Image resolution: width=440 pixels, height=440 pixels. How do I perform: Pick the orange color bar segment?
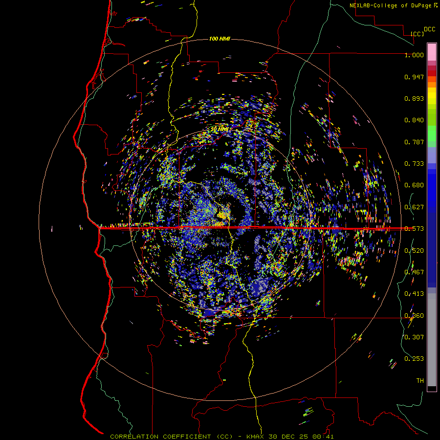432,85
